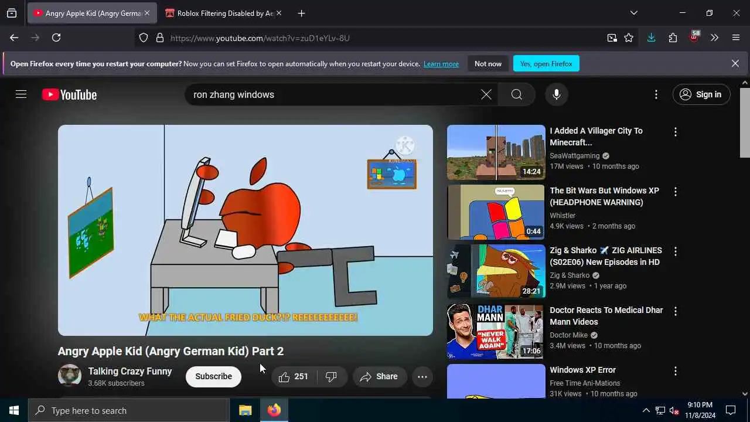The width and height of the screenshot is (750, 422).
Task: Open menu for Villager City video
Action: [x=676, y=132]
